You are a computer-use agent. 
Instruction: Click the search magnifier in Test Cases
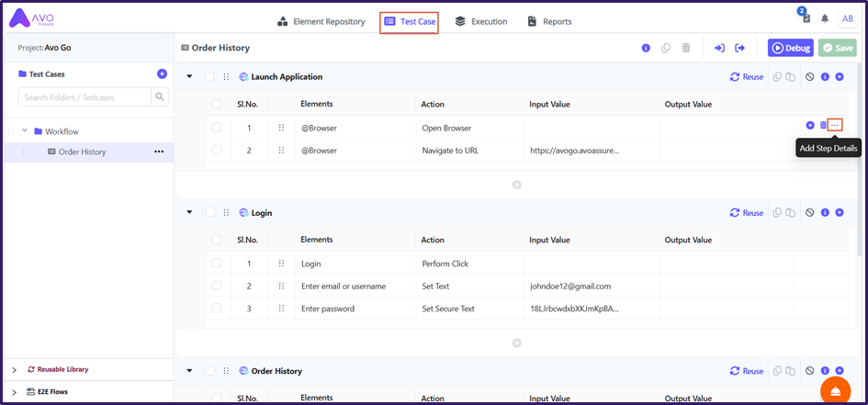160,96
